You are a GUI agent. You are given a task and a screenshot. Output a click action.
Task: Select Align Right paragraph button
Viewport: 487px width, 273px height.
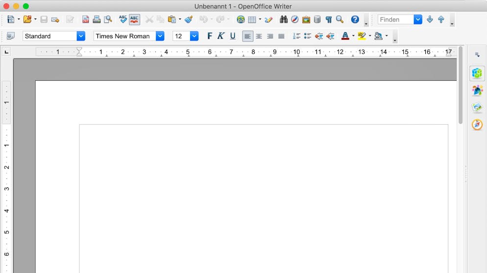270,36
